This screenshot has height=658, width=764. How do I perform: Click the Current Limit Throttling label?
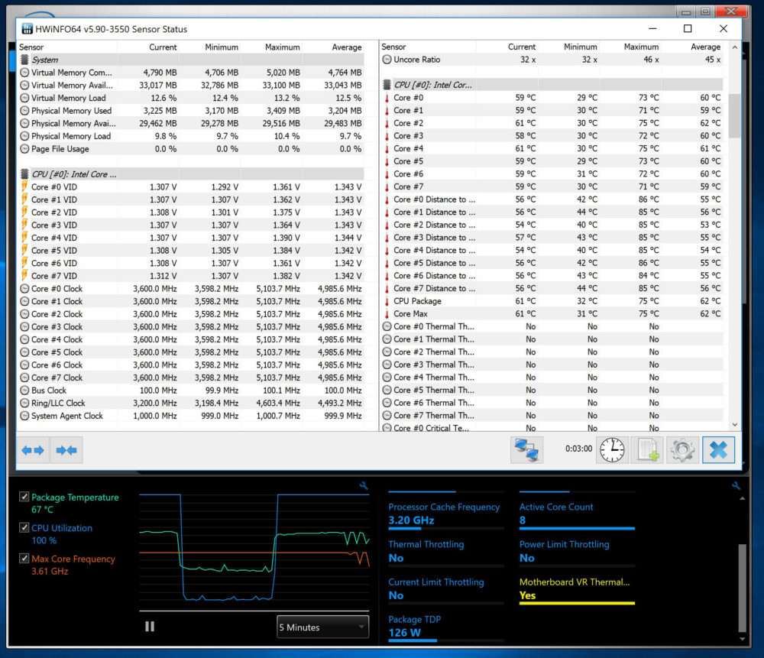436,582
